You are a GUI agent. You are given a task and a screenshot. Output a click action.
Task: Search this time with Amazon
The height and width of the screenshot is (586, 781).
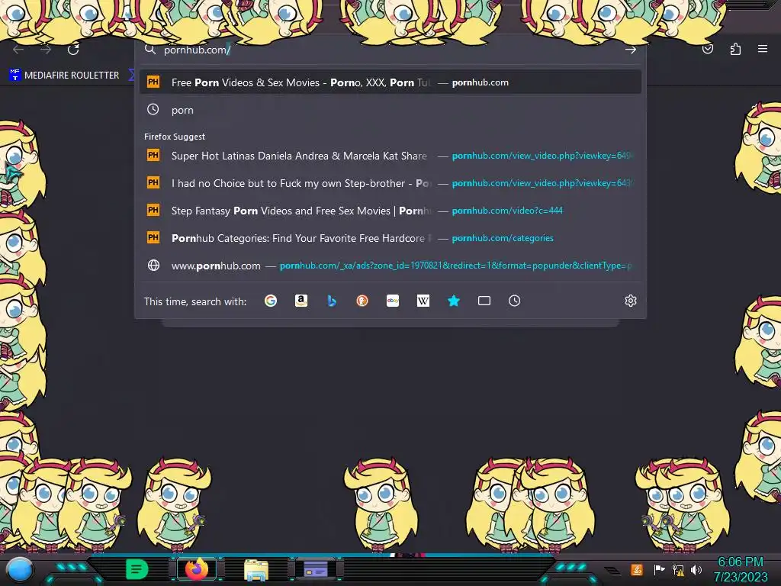[301, 301]
